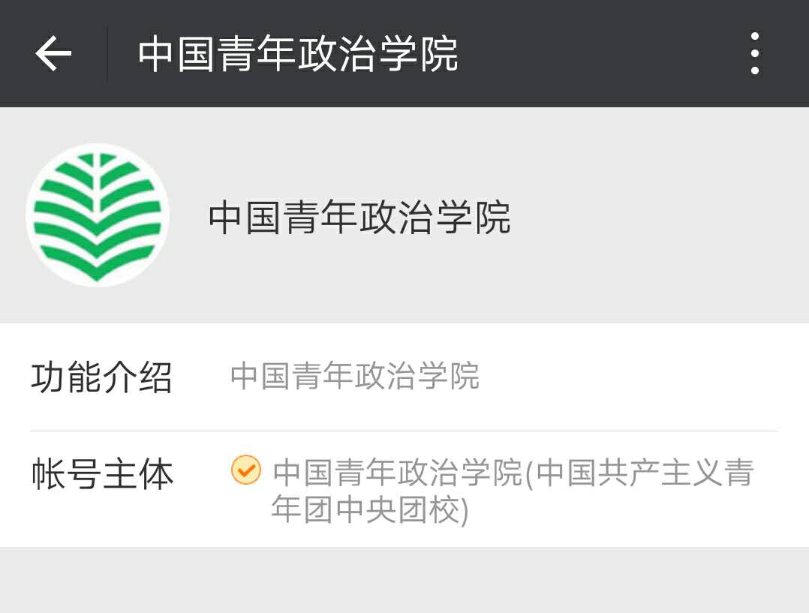809x613 pixels.
Task: Tap the 功能介绍 label
Action: point(102,377)
